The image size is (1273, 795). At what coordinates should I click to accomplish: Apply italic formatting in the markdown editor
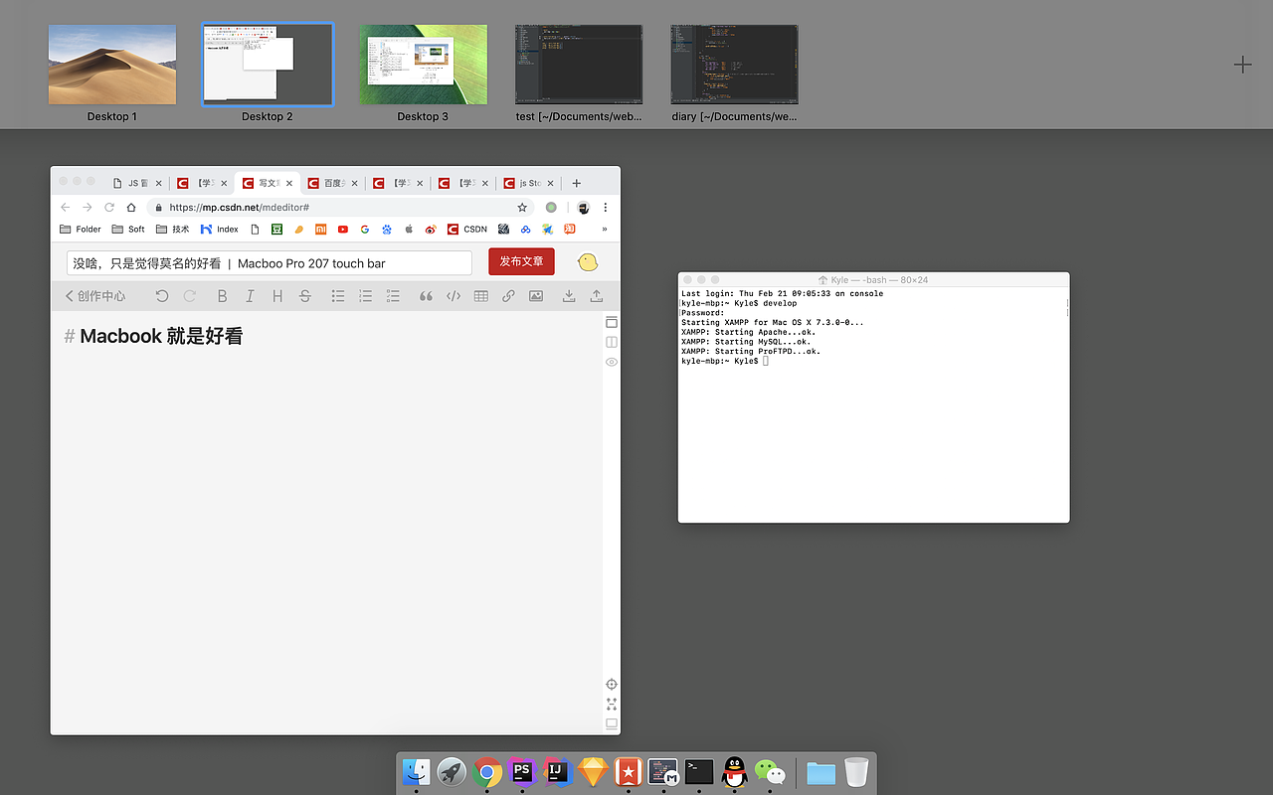tap(250, 296)
